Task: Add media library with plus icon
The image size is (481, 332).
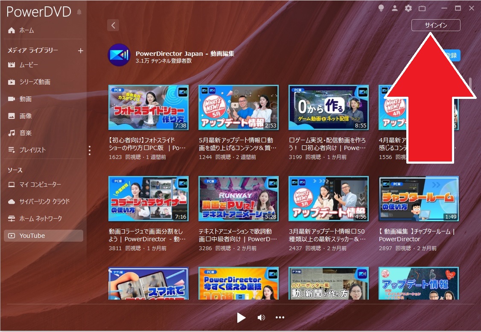Action: [80, 51]
